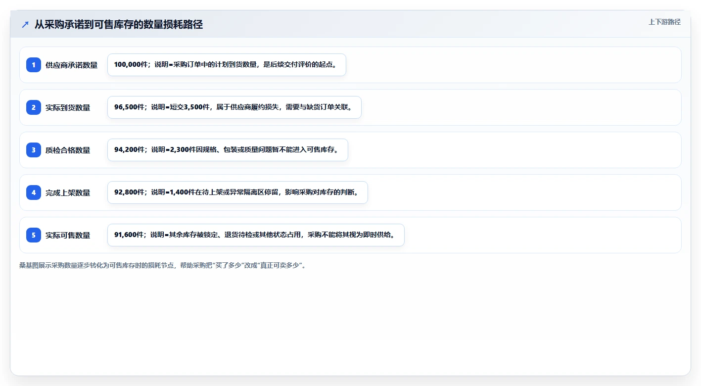This screenshot has height=386, width=701.
Task: Select step badge number 4
Action: (x=34, y=193)
